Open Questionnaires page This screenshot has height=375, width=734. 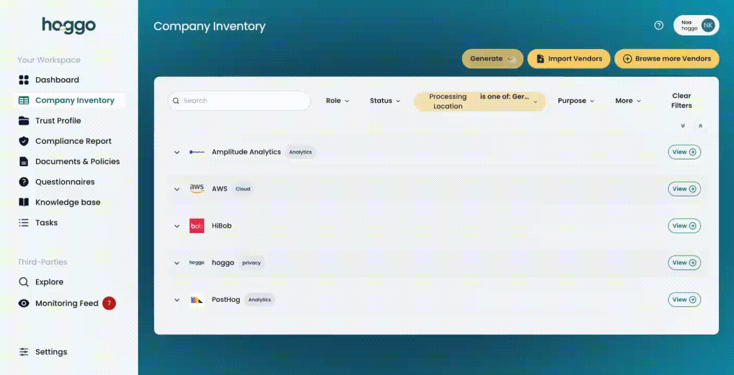coord(65,182)
